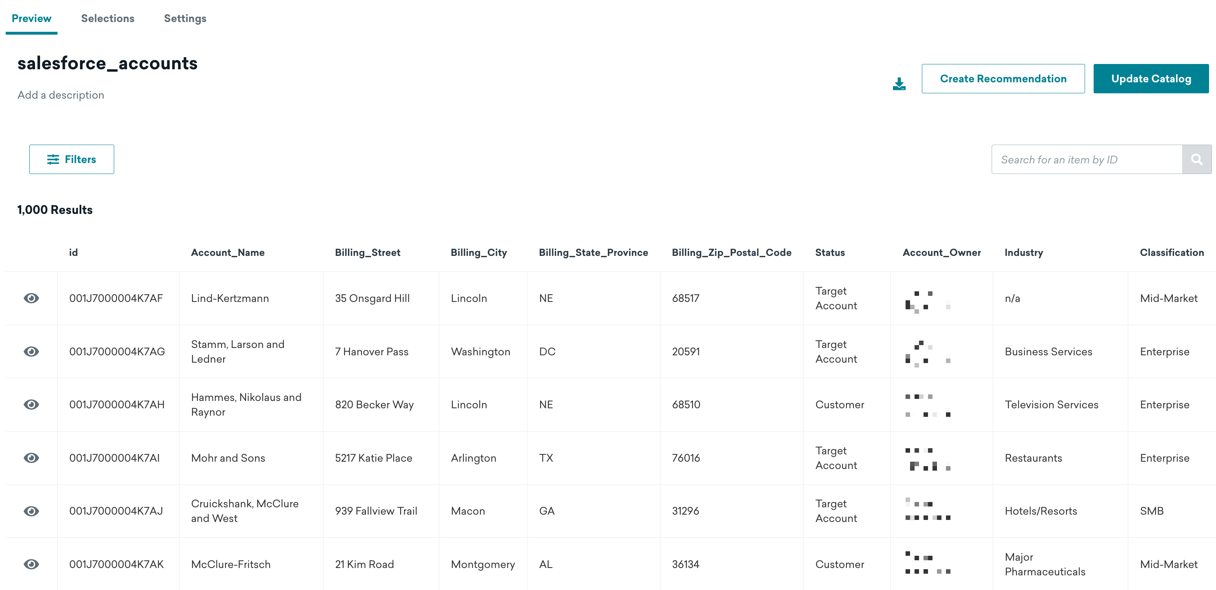Click the Create Recommendation button

tap(1003, 78)
